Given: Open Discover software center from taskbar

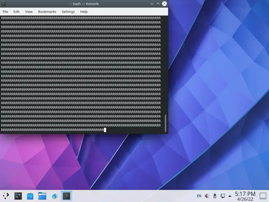Looking at the screenshot, I should (x=30, y=196).
